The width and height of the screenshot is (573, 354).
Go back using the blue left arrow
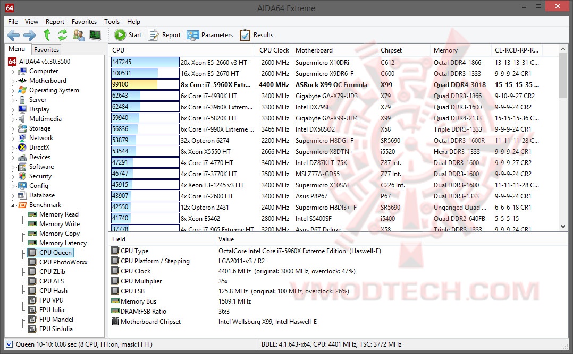click(x=13, y=35)
